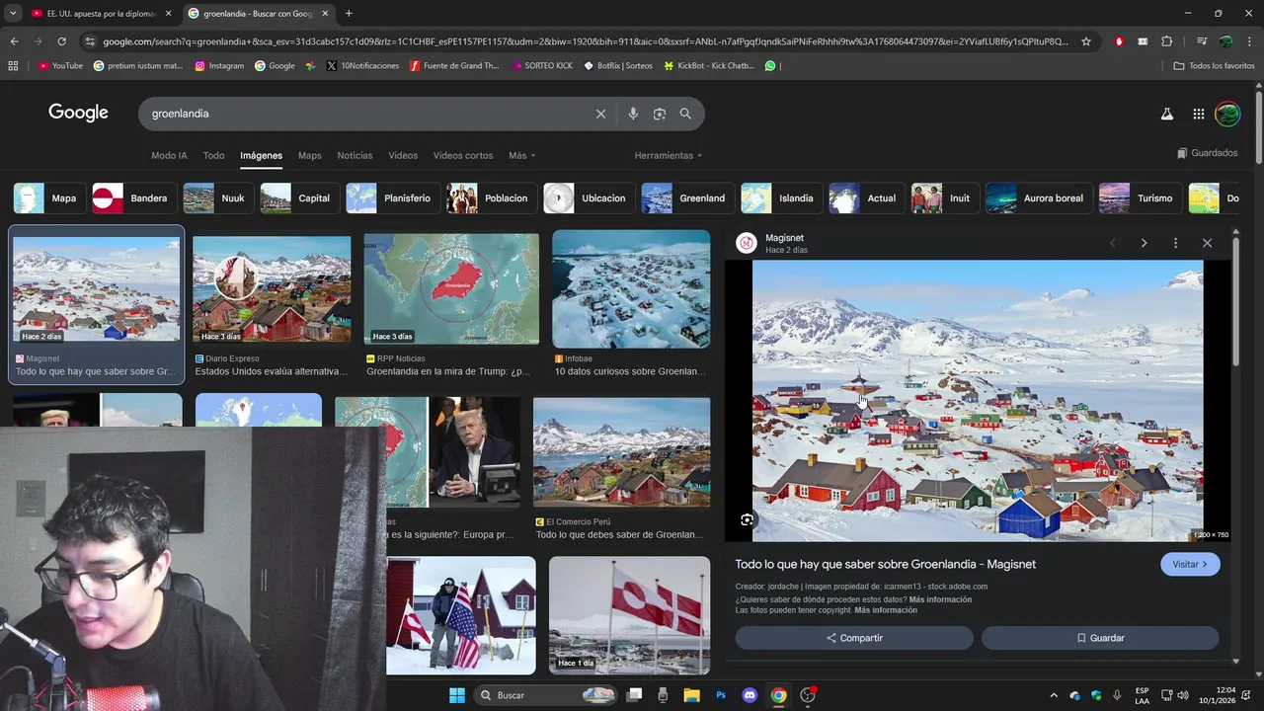
Task: Open the 10Notificaciones bookmark
Action: [362, 65]
